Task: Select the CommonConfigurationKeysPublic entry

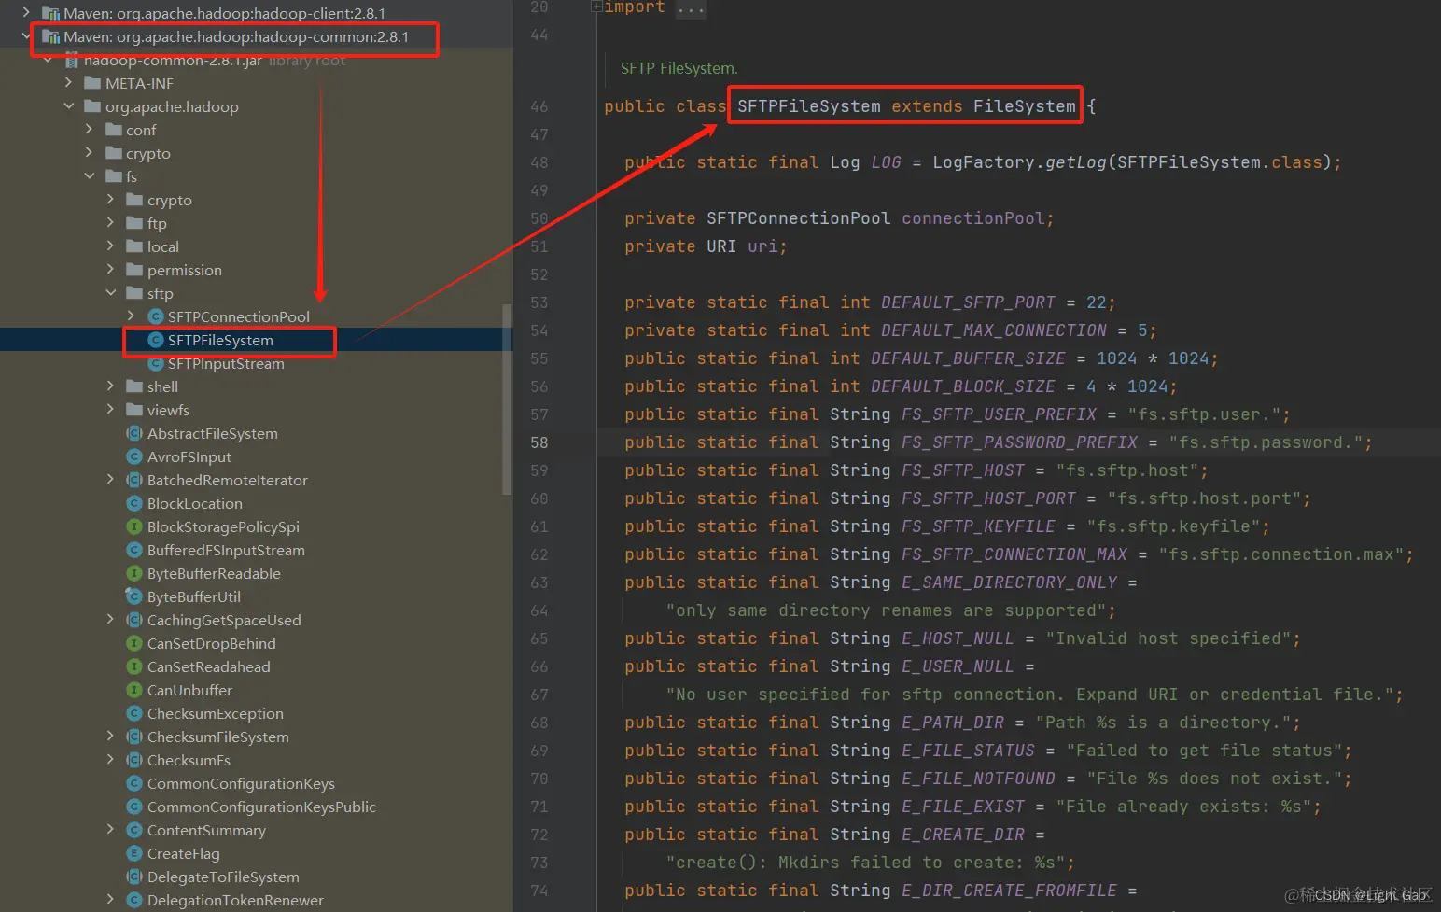Action: click(x=261, y=807)
